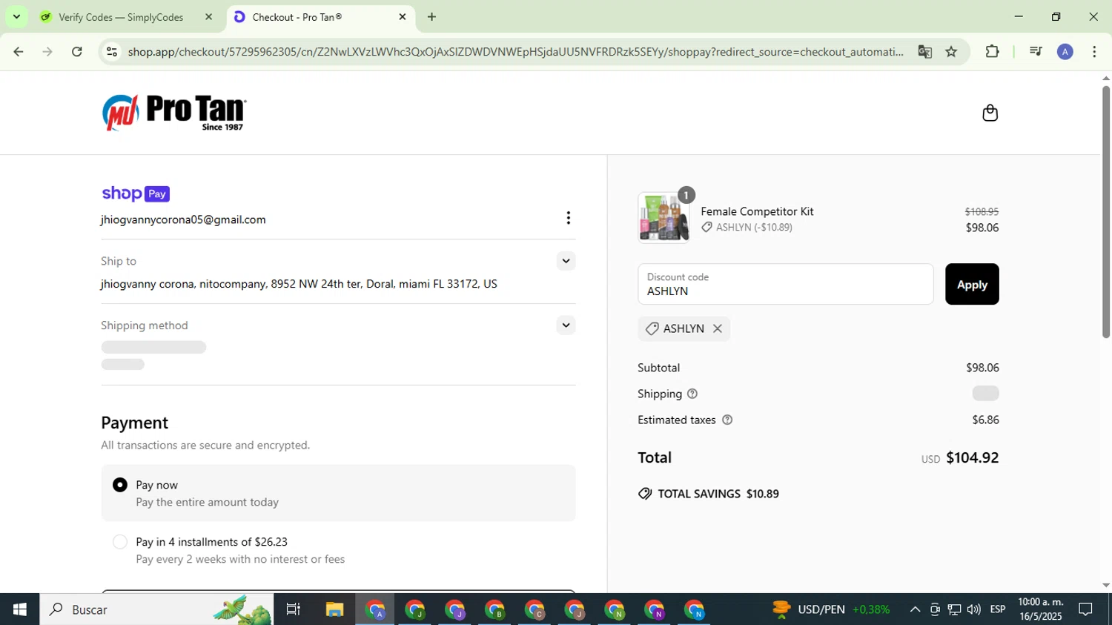Screen dimensions: 1112x625
Task: Open the Chrome profile avatar
Action: point(1065,52)
